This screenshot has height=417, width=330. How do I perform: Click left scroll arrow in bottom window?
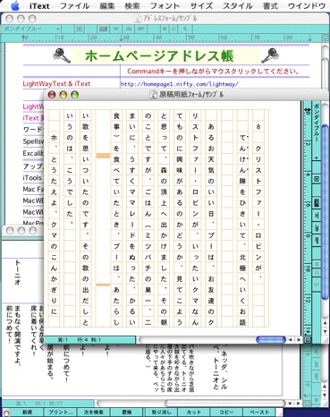coord(290,404)
